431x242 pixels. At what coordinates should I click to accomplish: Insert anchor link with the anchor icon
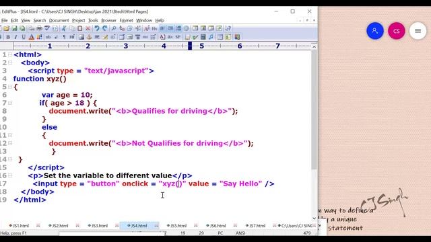(x=89, y=37)
